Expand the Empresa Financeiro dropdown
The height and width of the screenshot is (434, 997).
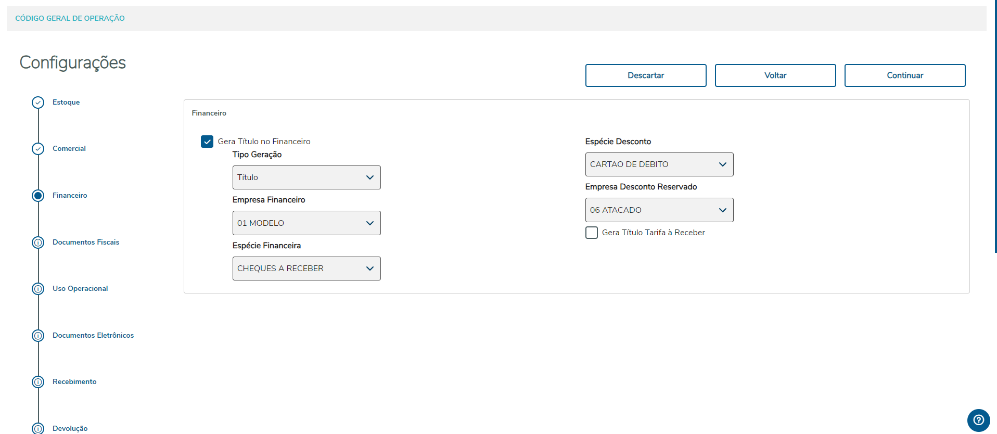(306, 223)
